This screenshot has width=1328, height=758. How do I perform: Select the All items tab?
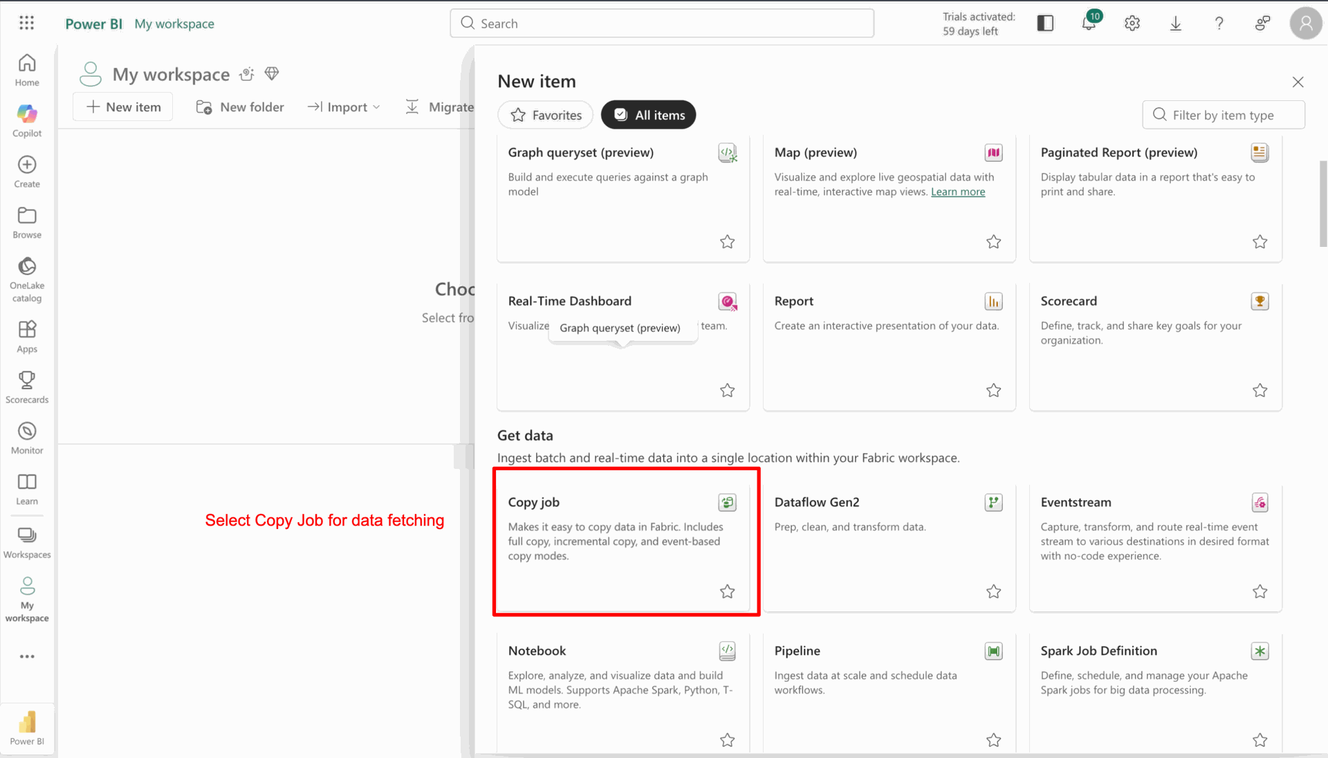click(648, 115)
